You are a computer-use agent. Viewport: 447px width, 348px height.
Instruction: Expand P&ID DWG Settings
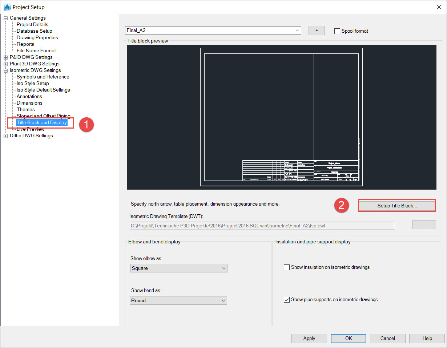5,57
